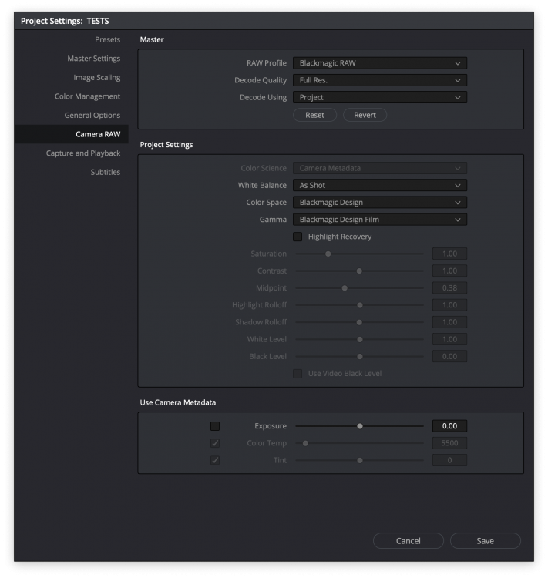
Task: Save the project settings
Action: click(x=485, y=541)
